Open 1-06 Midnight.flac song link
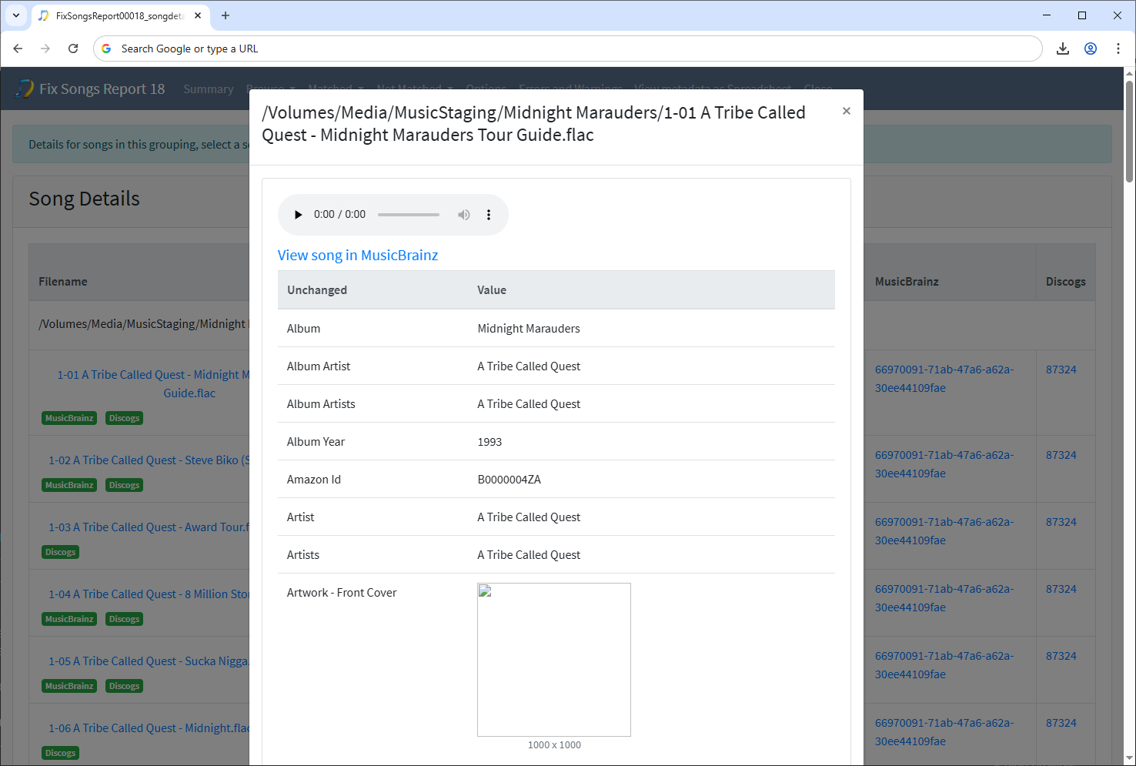This screenshot has height=766, width=1136. click(x=149, y=728)
